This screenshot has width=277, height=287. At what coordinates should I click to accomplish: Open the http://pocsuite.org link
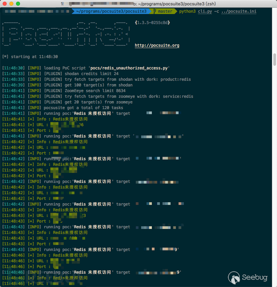157,45
